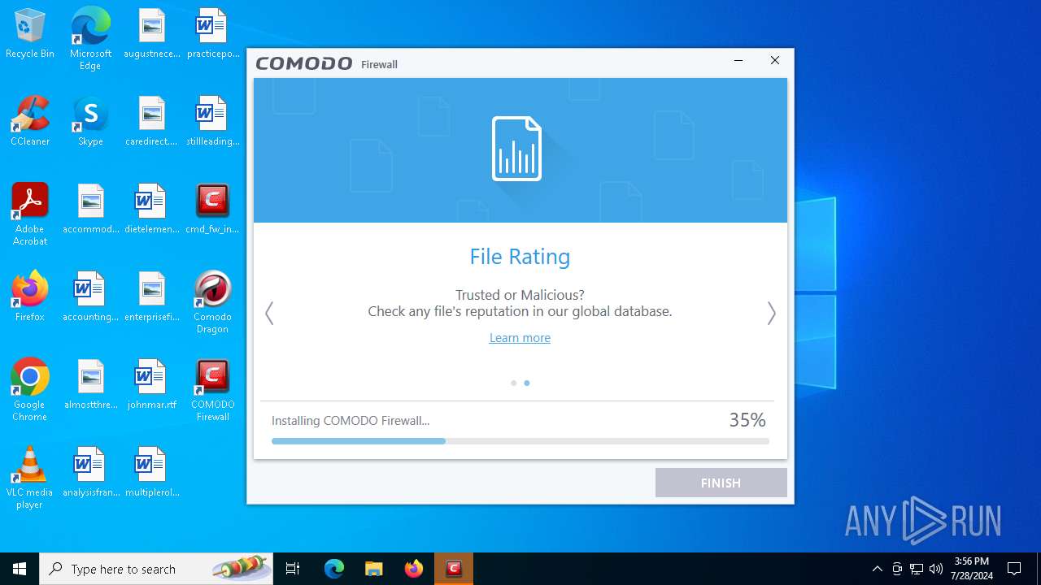Select the dietelemen Word document icon

pos(152,209)
